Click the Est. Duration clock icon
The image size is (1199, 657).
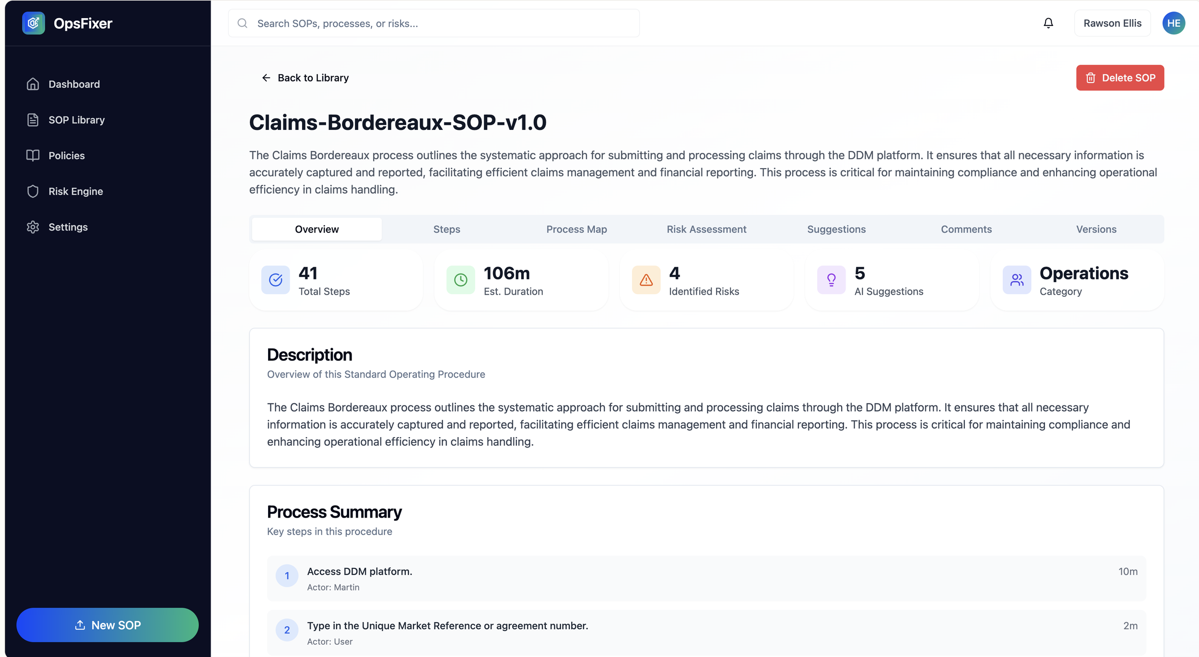pyautogui.click(x=460, y=280)
